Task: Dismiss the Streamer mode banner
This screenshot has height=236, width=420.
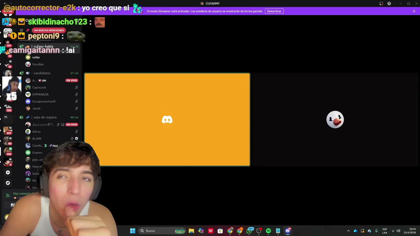Action: [414, 11]
